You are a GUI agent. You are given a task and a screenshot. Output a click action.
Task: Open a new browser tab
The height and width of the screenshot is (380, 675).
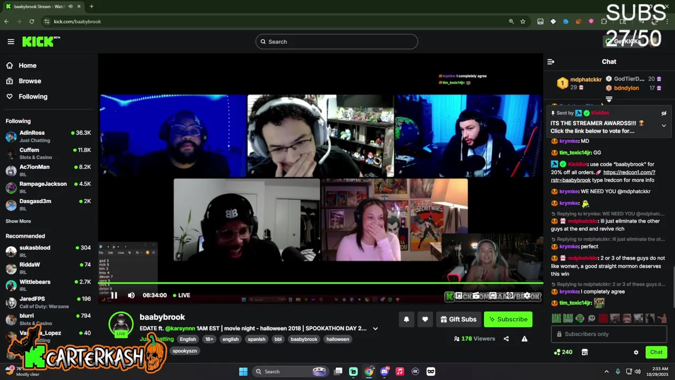91,6
